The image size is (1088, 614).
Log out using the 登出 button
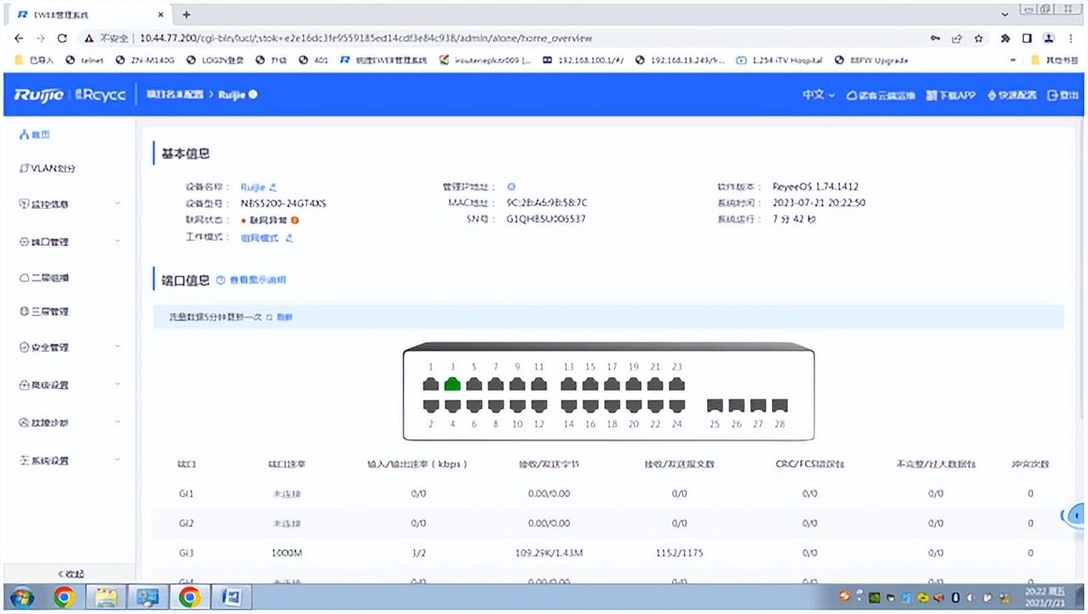(1062, 95)
